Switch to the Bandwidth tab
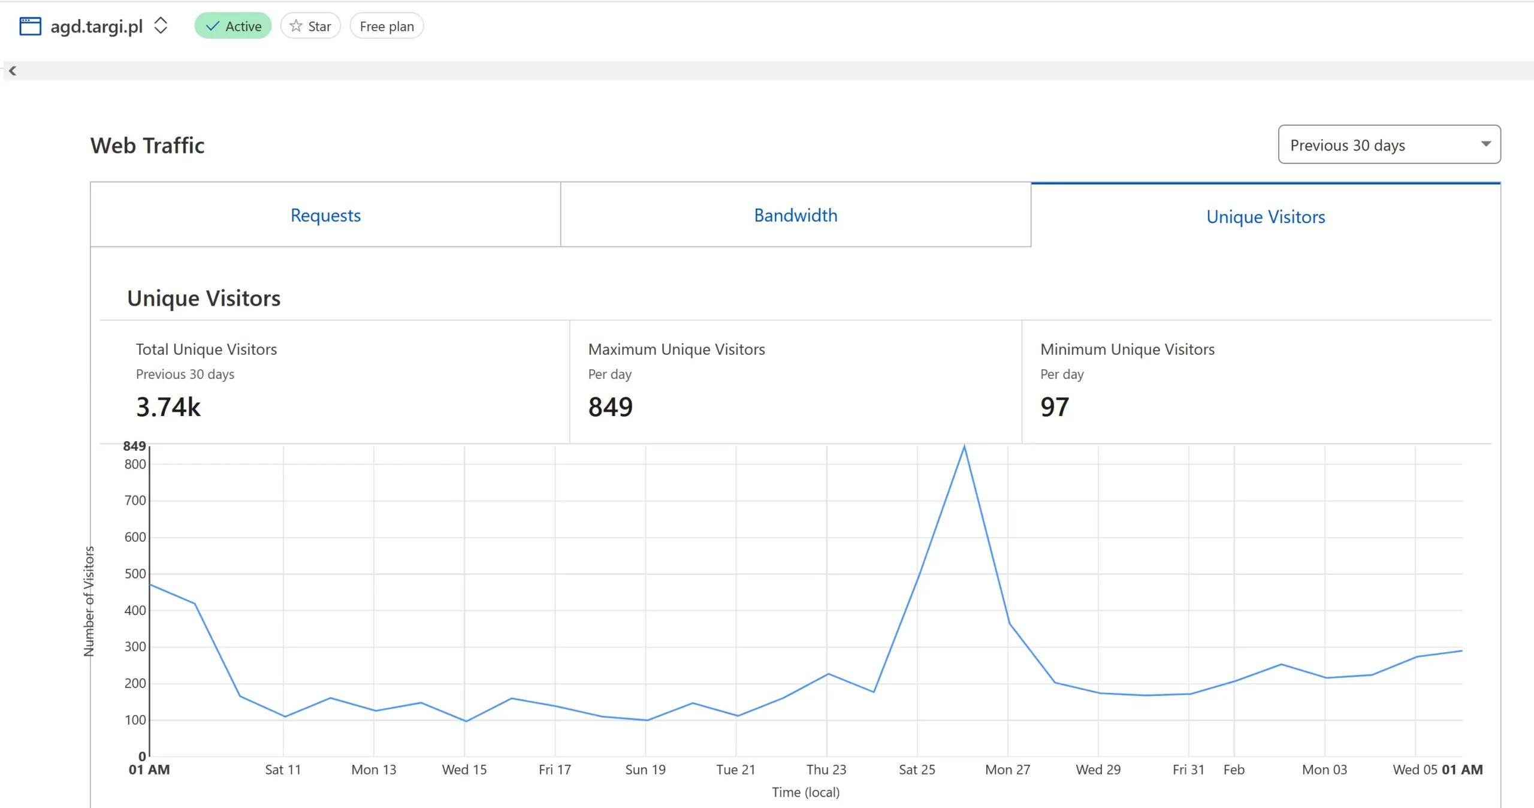 pyautogui.click(x=795, y=215)
